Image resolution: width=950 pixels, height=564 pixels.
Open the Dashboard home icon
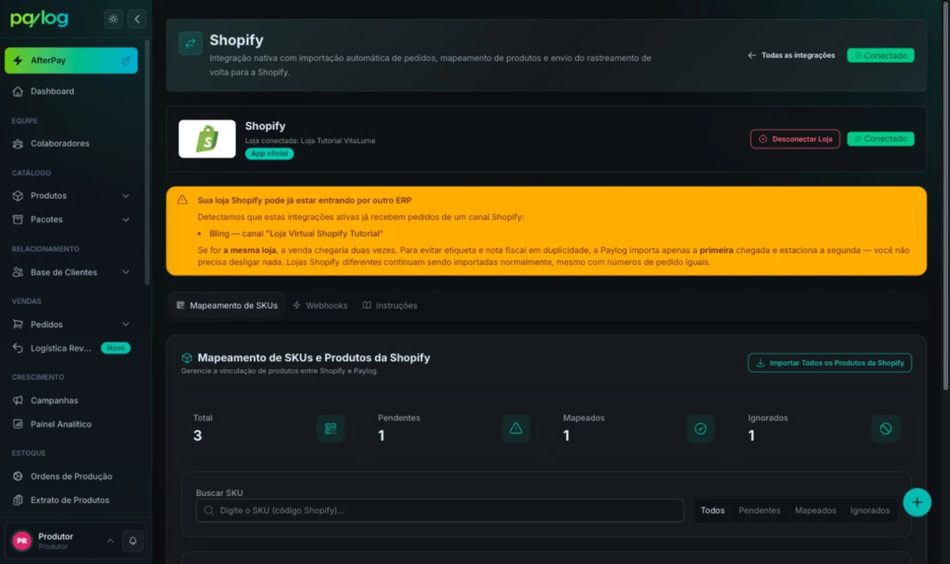coord(18,92)
